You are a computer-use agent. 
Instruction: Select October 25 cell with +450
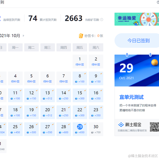coord(15,129)
